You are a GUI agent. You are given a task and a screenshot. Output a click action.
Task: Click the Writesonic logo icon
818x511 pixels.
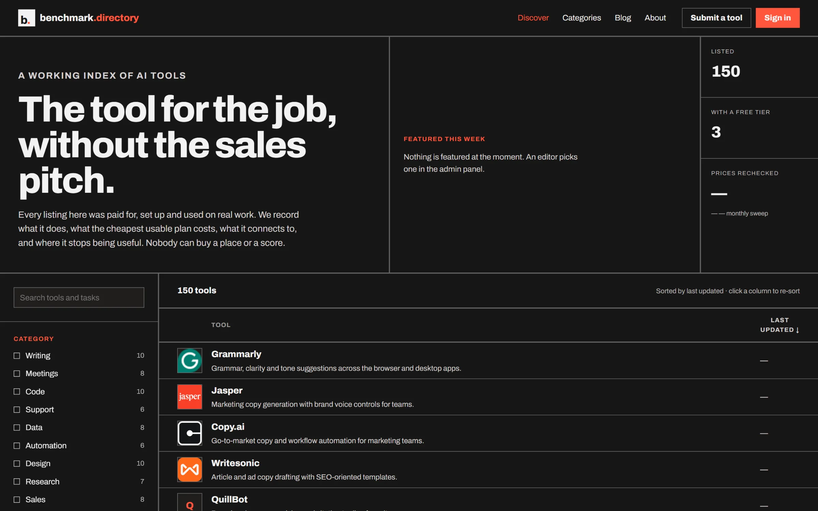pos(190,469)
